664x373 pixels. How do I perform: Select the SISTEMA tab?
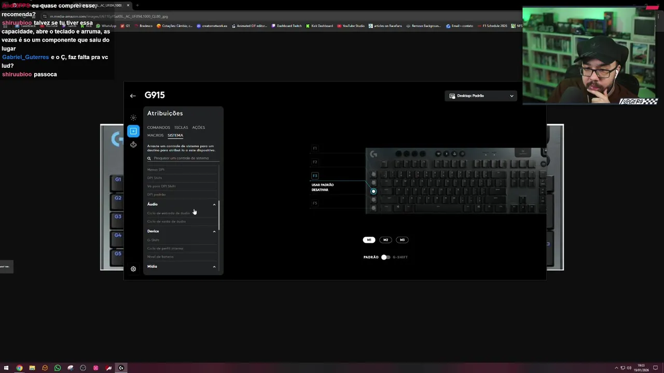175,135
